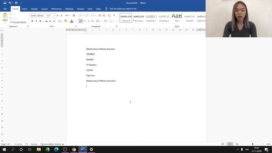The height and width of the screenshot is (153, 272).
Task: Click the Sort icon
Action: click(x=109, y=16)
